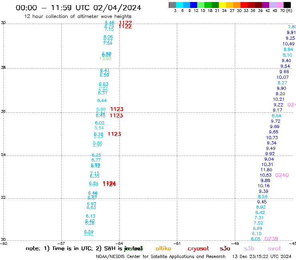Click the 11.80 wave height value

tap(266, 170)
